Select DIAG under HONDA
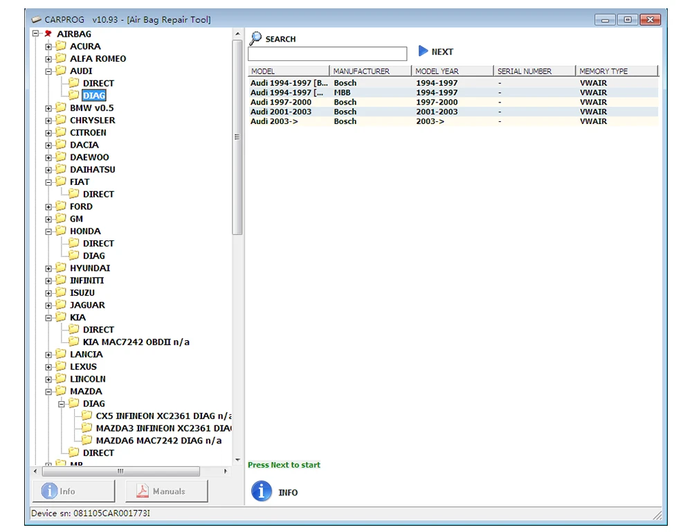 coord(94,256)
